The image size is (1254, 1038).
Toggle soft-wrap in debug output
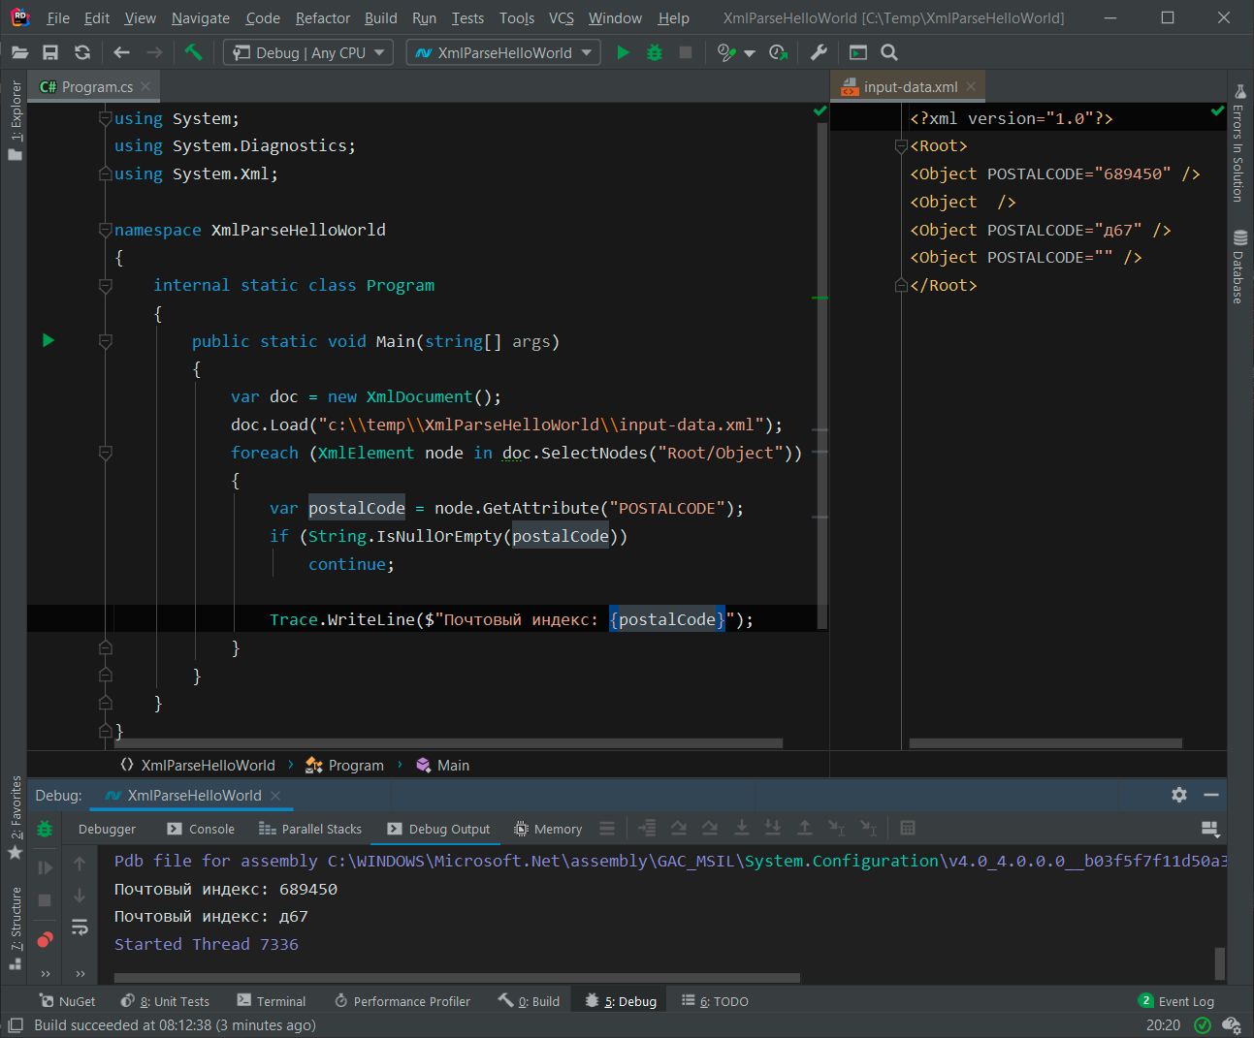(x=80, y=928)
